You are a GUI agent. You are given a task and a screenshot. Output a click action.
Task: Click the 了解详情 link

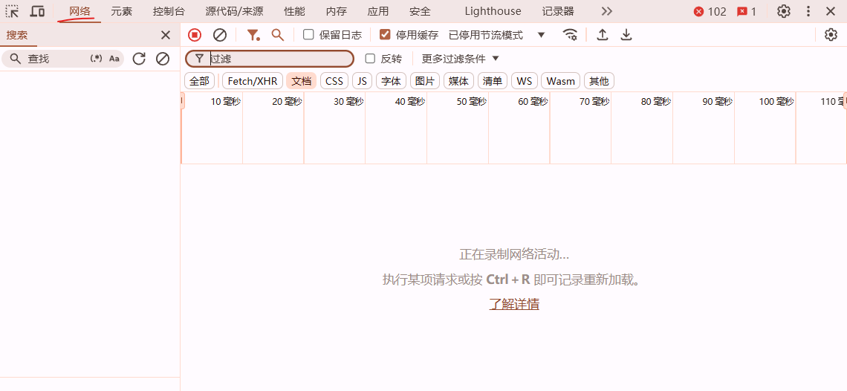[514, 304]
